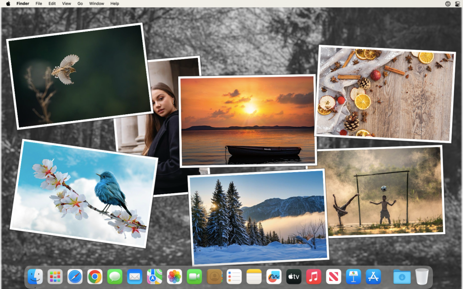Screen dimensions: 463x289
Task: Open Safari from the Dock
Action: point(75,277)
